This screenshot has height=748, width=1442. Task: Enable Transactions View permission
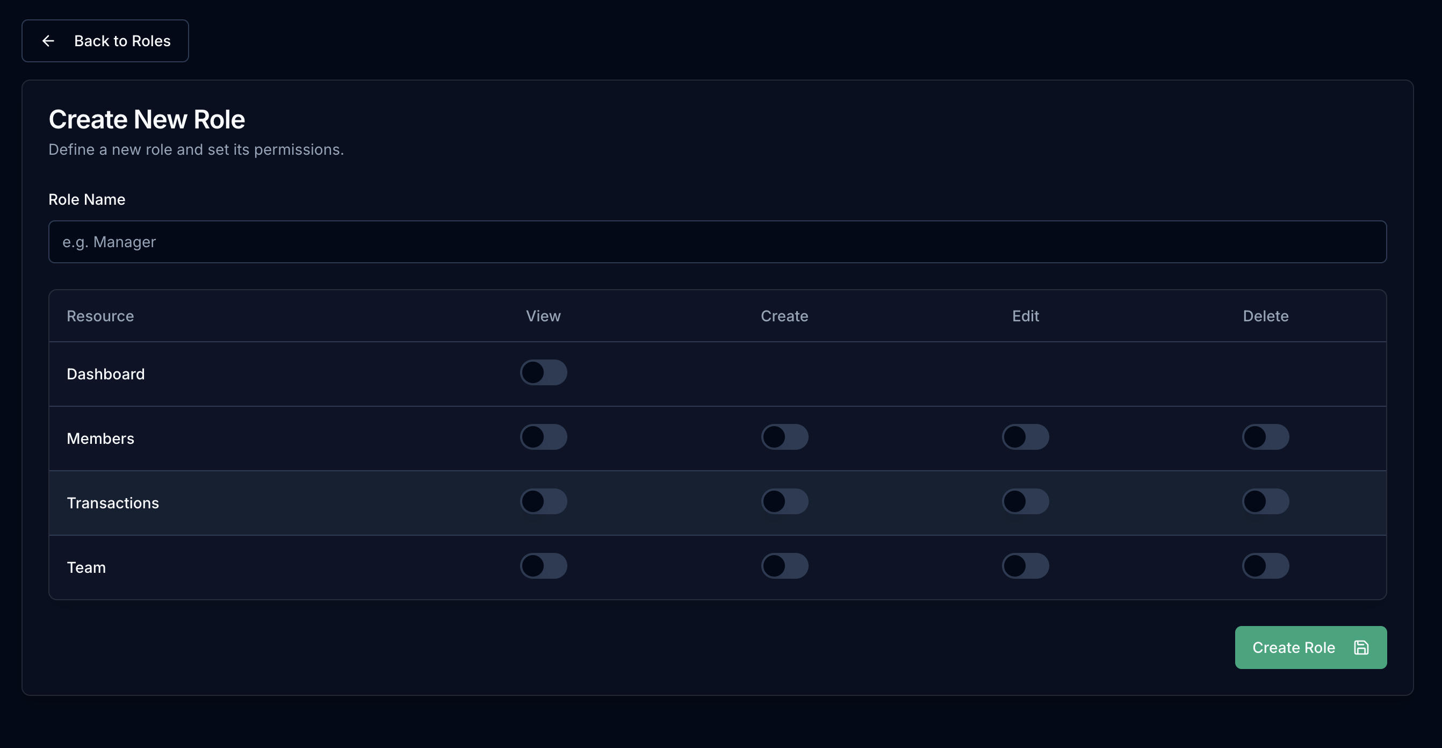click(543, 502)
